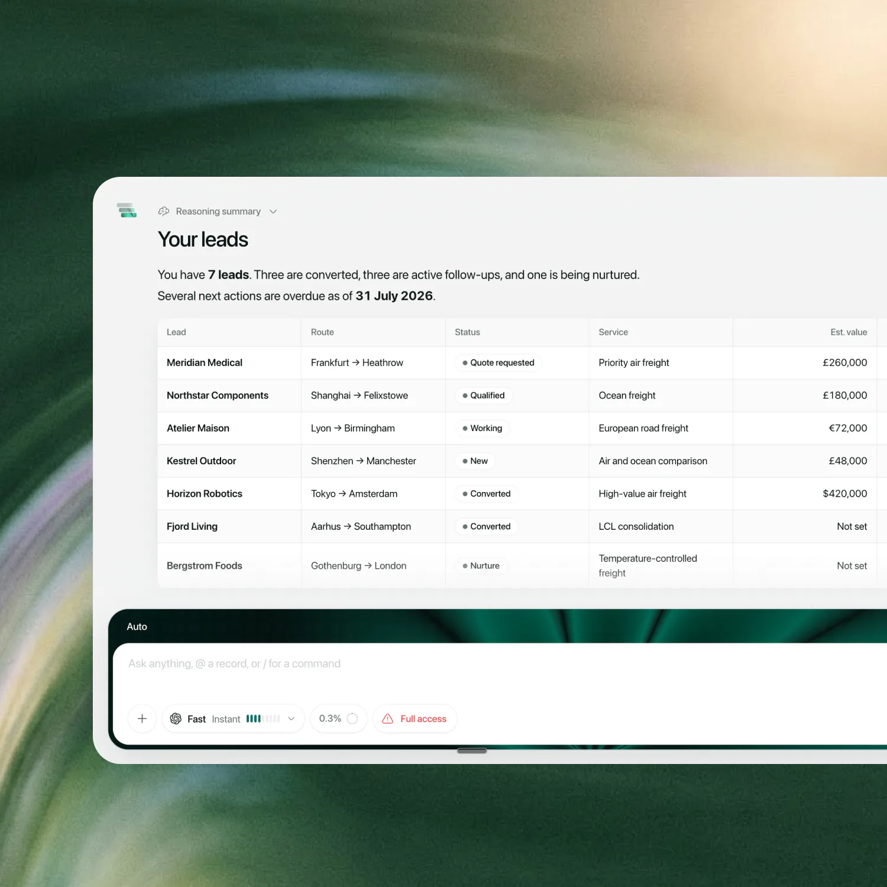Click Bergstrom Foods' Not set value
Viewport: 887px width, 887px height.
click(852, 566)
